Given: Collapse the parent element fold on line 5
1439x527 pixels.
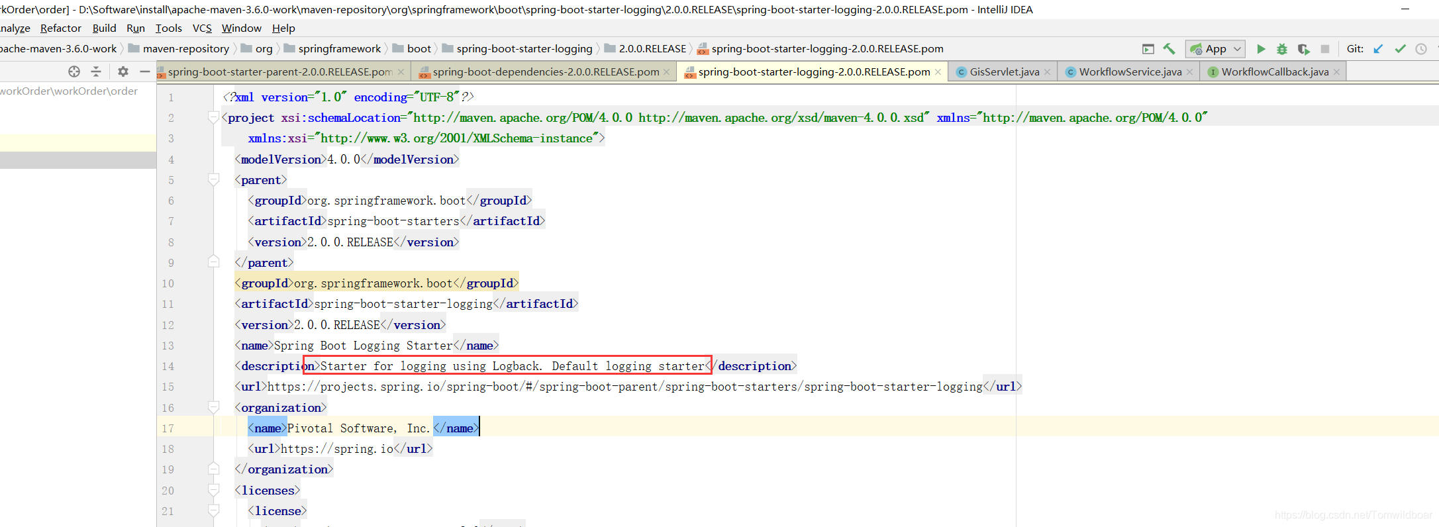Looking at the screenshot, I should click(213, 180).
